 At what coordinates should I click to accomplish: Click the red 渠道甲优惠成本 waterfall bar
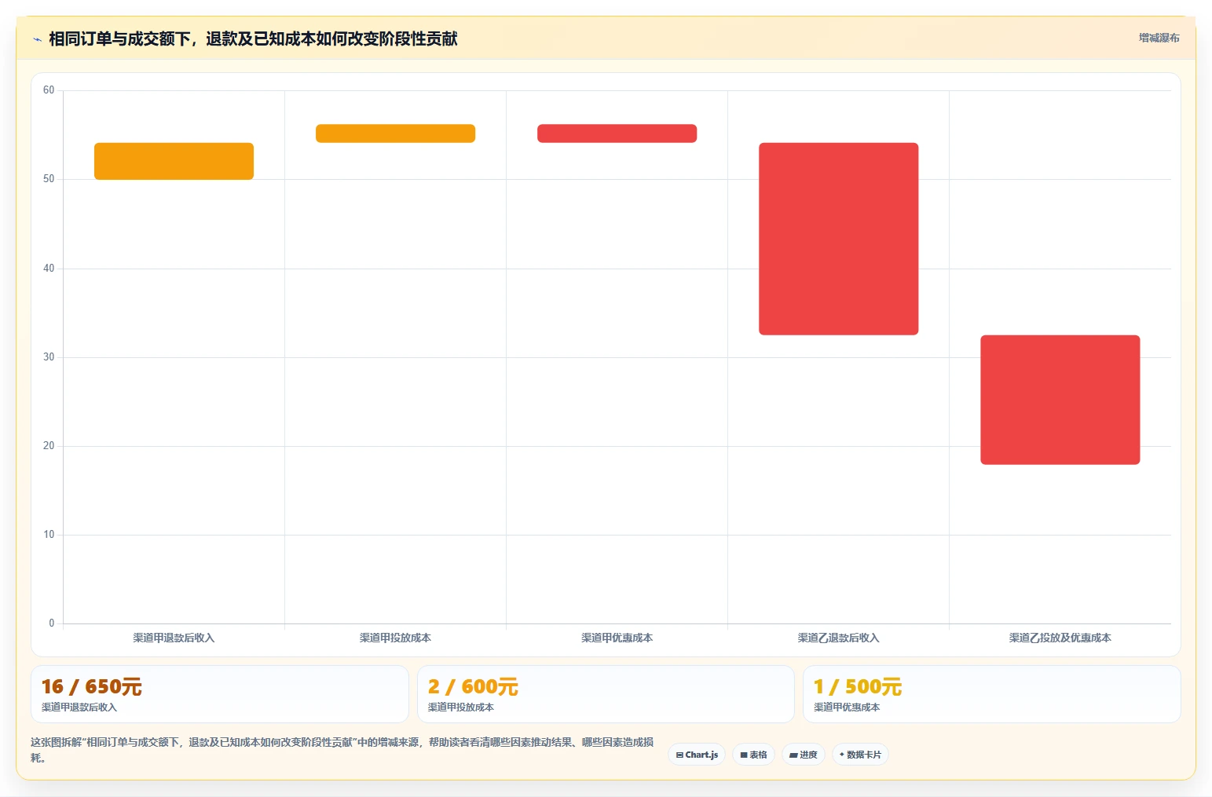click(x=617, y=133)
